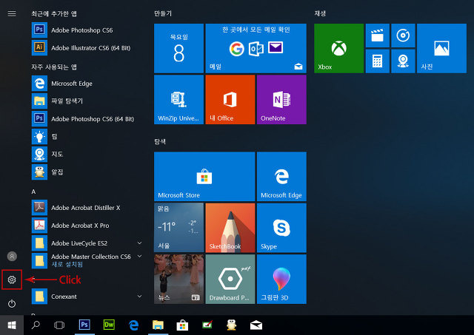474x335 pixels.
Task: Open the Microsoft Store tile
Action: click(204, 177)
